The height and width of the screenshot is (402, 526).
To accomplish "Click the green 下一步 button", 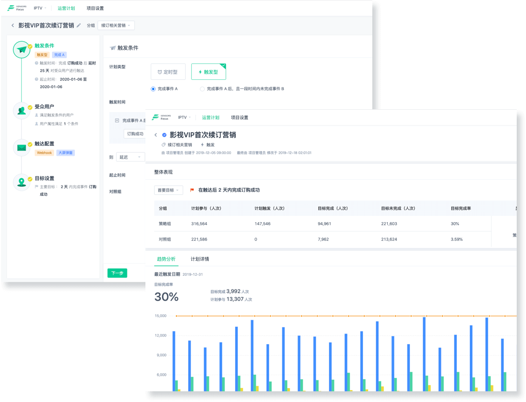I will [117, 273].
